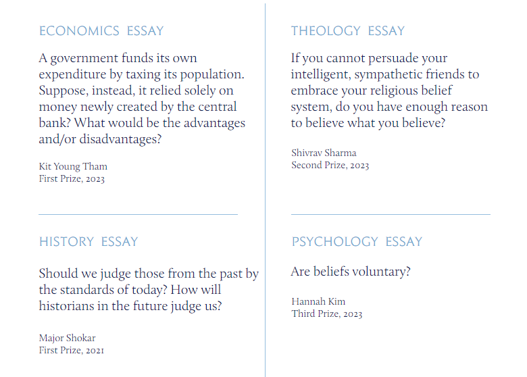Screen dimensions: 527x377
Task: Click 'Third Prize, 2023' under Psychology essay
Action: 327,314
